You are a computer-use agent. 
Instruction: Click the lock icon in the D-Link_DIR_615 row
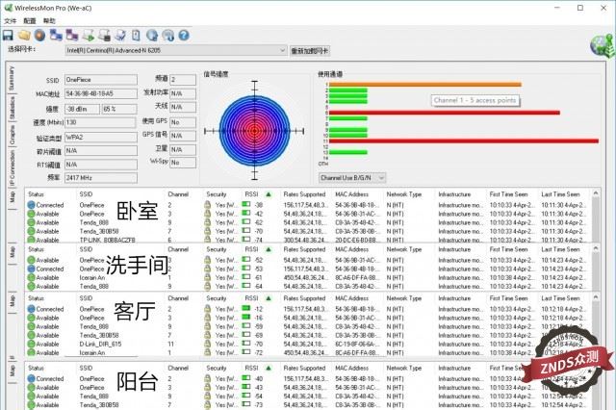tap(208, 344)
